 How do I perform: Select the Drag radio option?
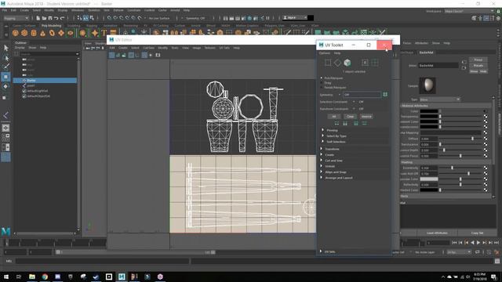click(322, 83)
